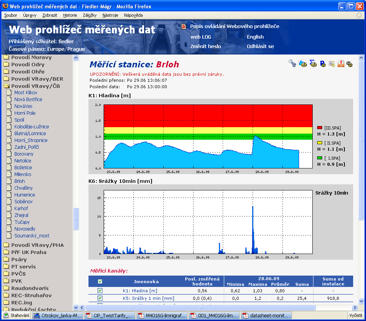Open the alert envelope warning icon
Image resolution: width=366 pixels, height=321 pixels.
pyautogui.click(x=341, y=64)
